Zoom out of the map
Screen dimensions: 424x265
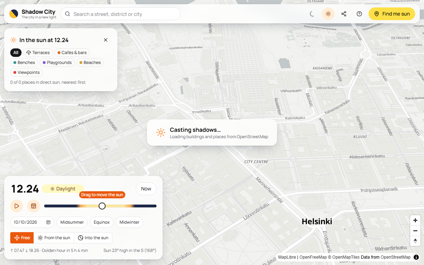click(415, 231)
